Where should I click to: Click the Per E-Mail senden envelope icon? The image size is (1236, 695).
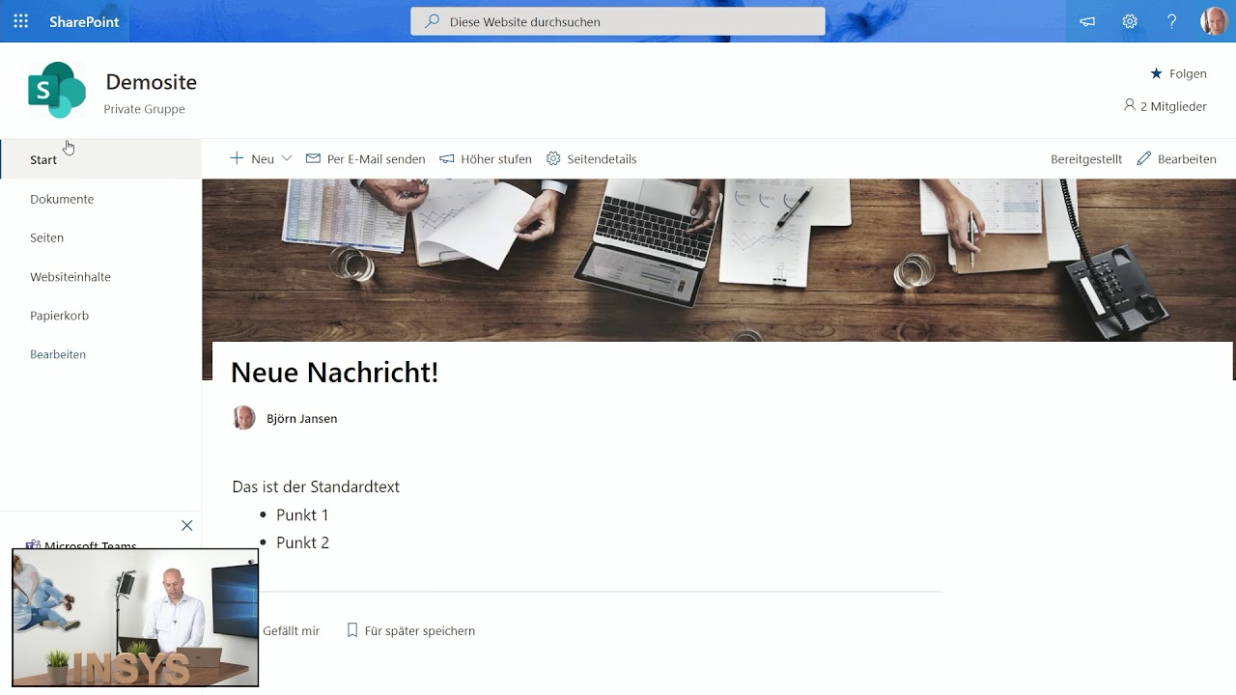313,158
